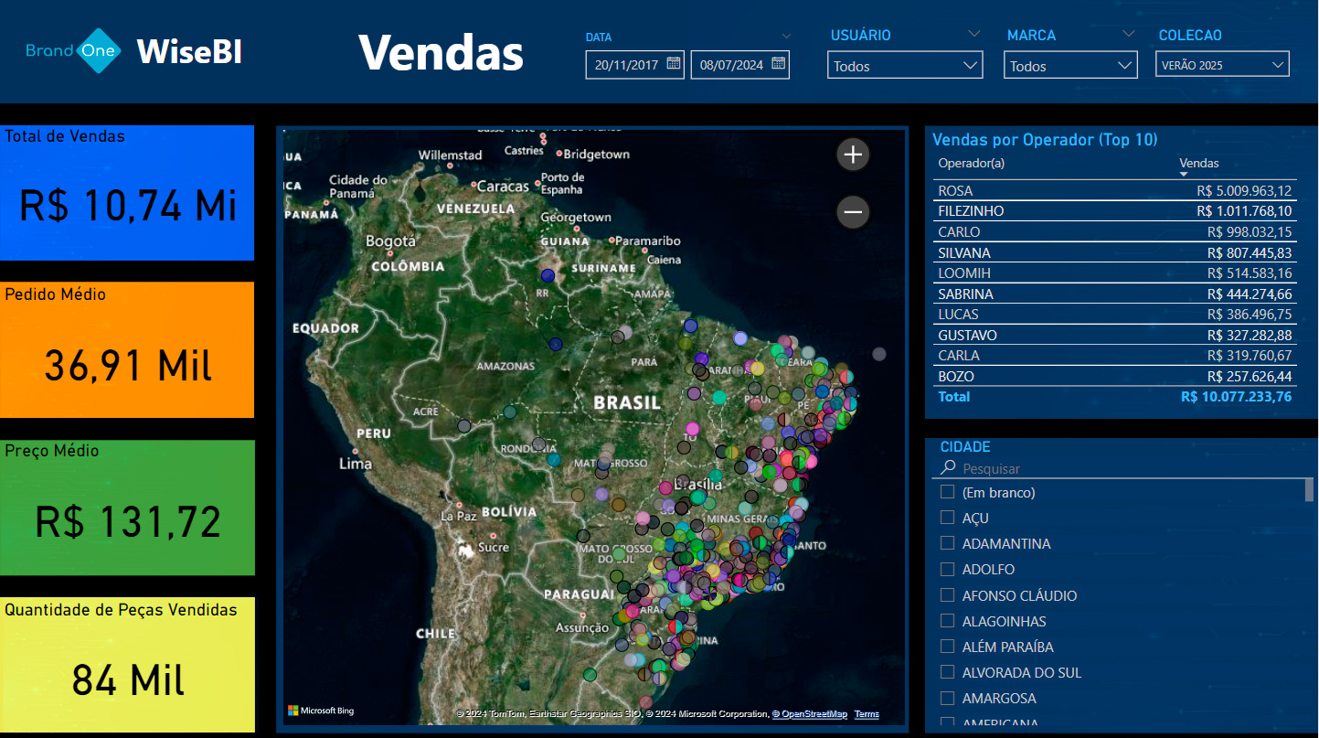
Task: Expand the USUÁRIO dropdown showing Todos
Action: pos(905,66)
